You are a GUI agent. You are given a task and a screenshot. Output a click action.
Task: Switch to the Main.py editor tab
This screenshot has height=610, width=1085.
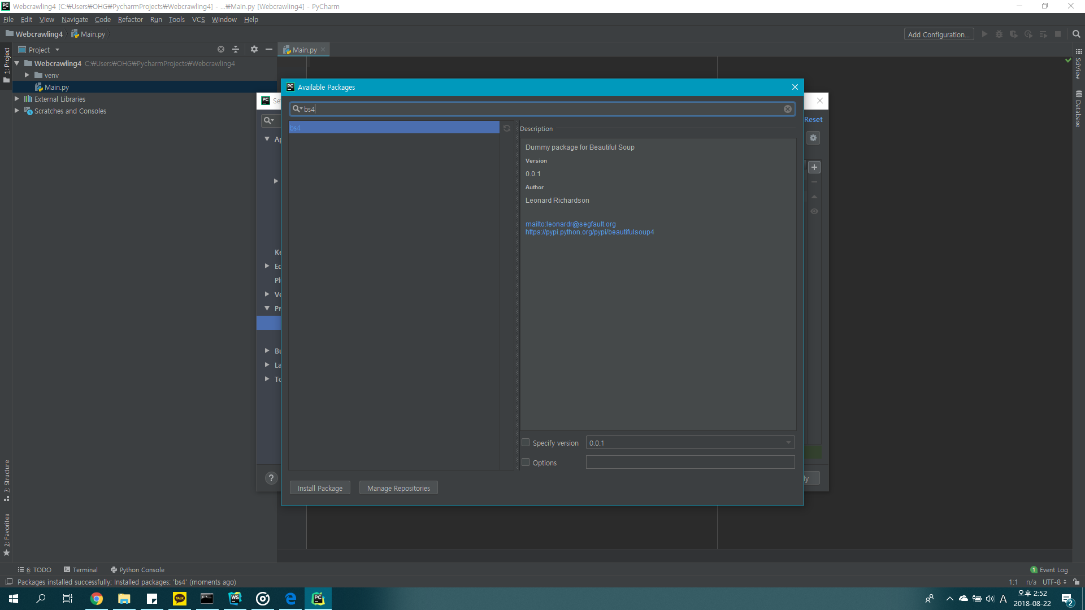click(x=304, y=50)
